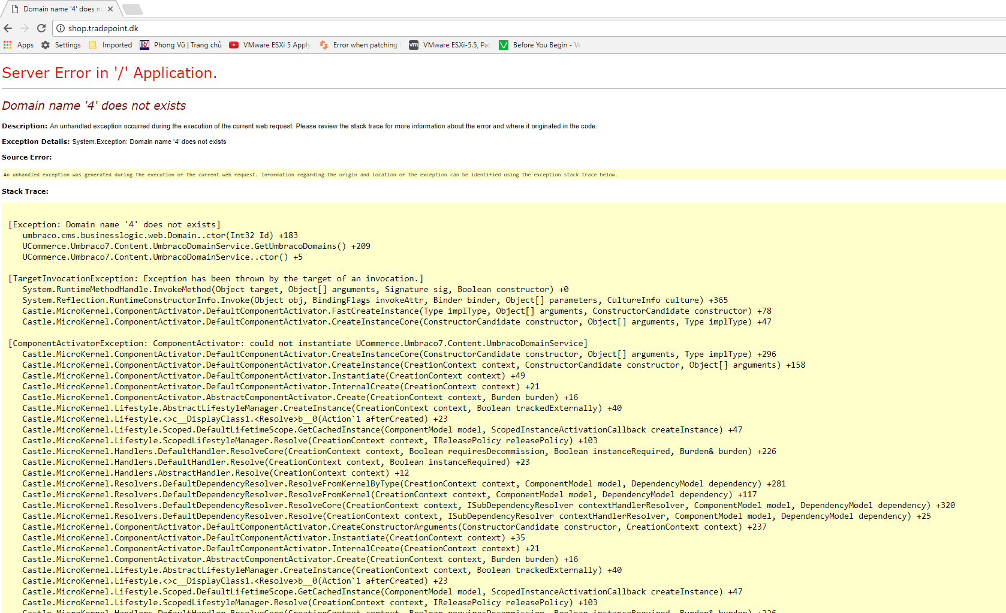Click the gear icon beside Settings bookmark
The image size is (1006, 613).
click(x=46, y=44)
